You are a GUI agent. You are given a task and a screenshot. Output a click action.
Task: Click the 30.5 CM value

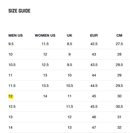(x=119, y=107)
